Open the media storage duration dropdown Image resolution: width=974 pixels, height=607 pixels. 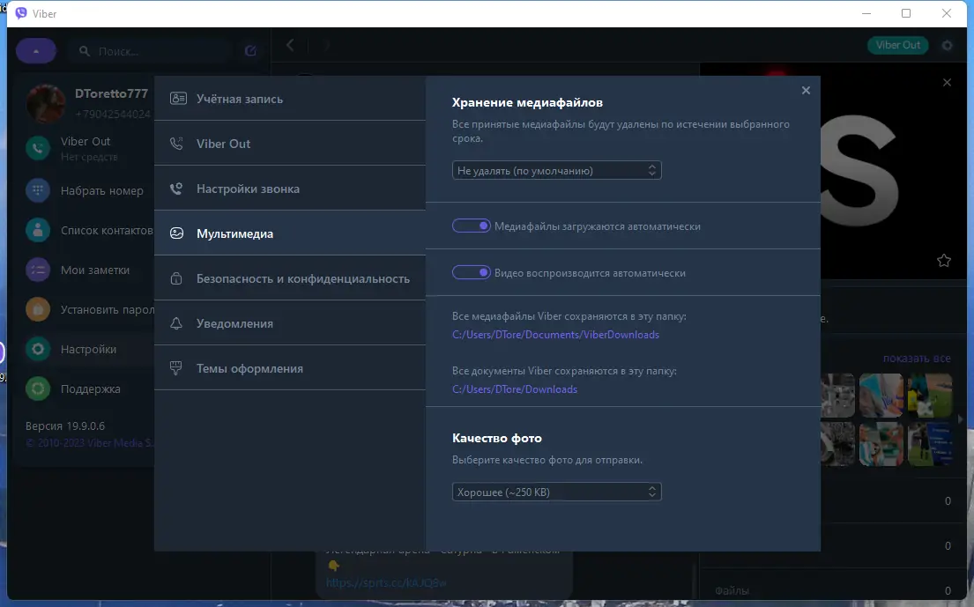point(556,169)
